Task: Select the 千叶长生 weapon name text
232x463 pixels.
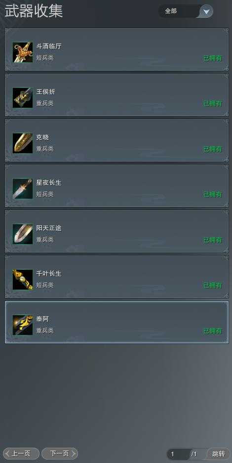Action: coord(49,274)
